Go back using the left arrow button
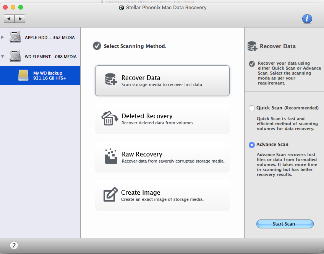The height and width of the screenshot is (254, 324). (9, 18)
